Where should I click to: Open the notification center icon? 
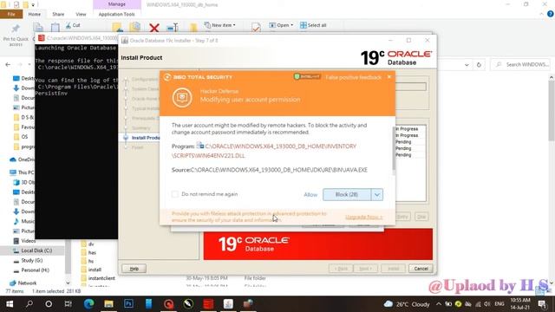(x=542, y=304)
